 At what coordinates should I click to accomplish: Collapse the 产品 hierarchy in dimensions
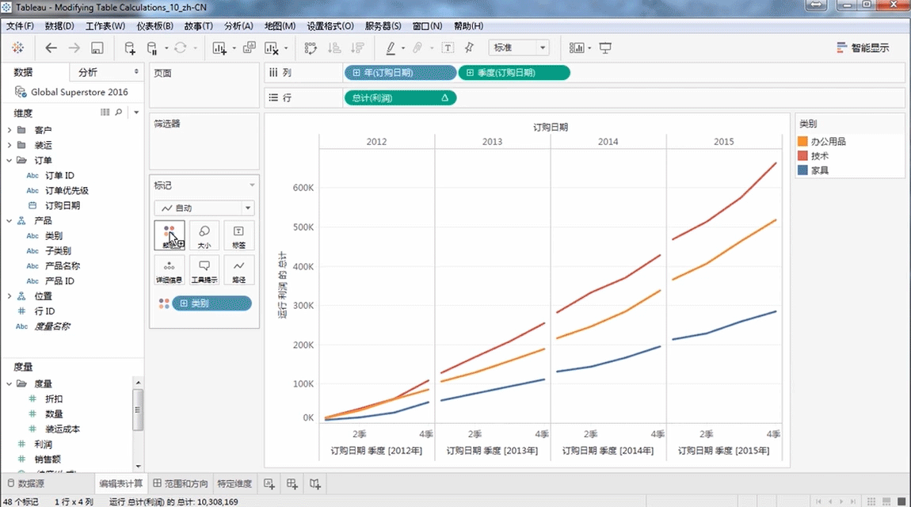(x=10, y=221)
